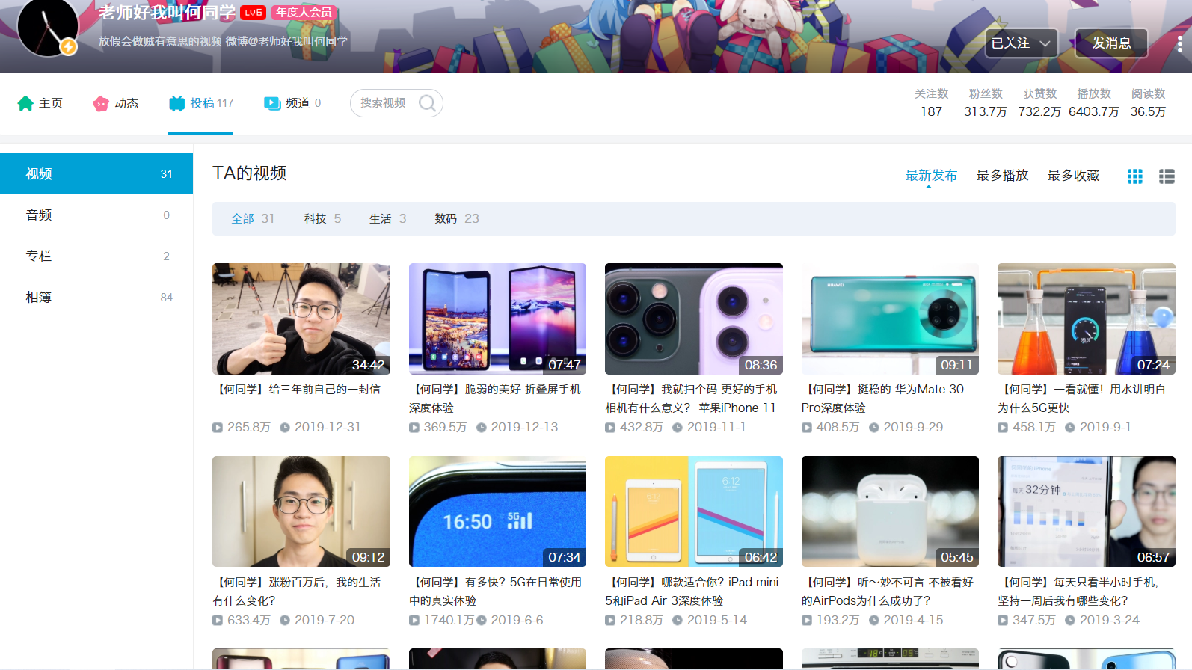Open thumbnail of 5G water flask video

1087,319
